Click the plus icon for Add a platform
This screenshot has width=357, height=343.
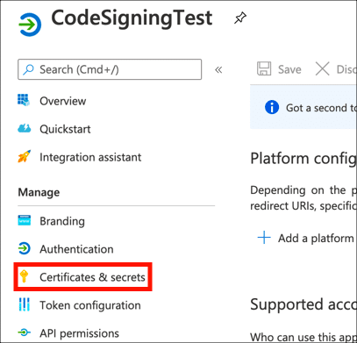(264, 238)
